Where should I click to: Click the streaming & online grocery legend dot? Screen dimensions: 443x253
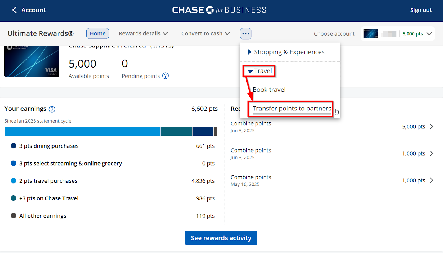click(13, 163)
